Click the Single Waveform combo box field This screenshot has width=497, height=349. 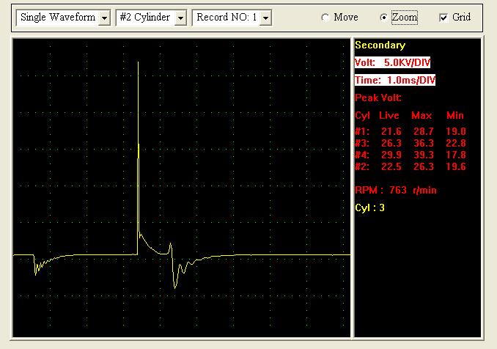coord(63,18)
